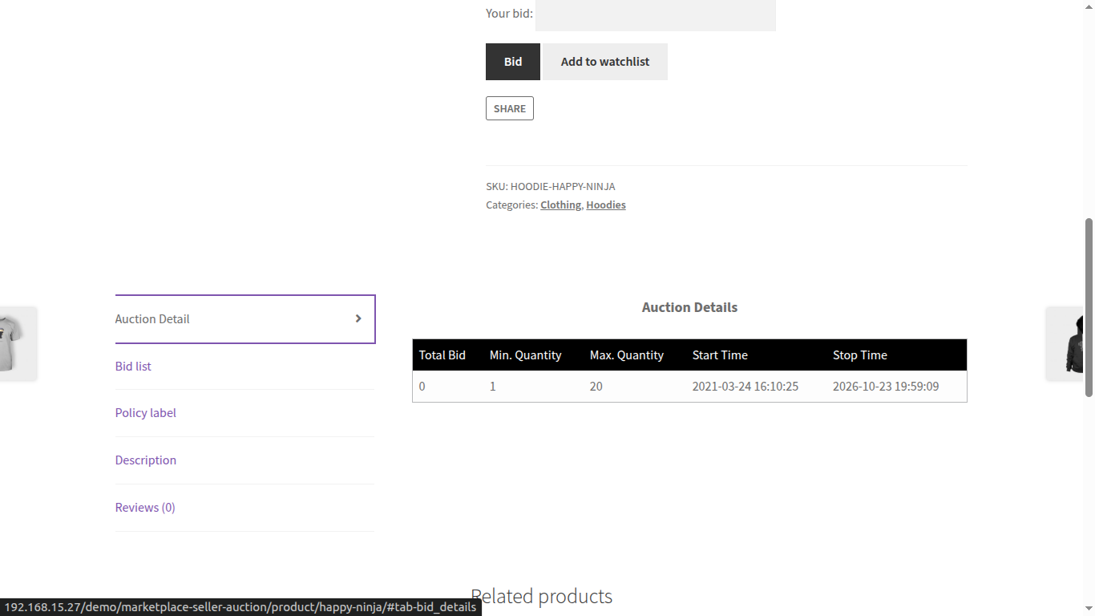Click the Stop Time column header
The height and width of the screenshot is (616, 1095).
[x=860, y=355]
